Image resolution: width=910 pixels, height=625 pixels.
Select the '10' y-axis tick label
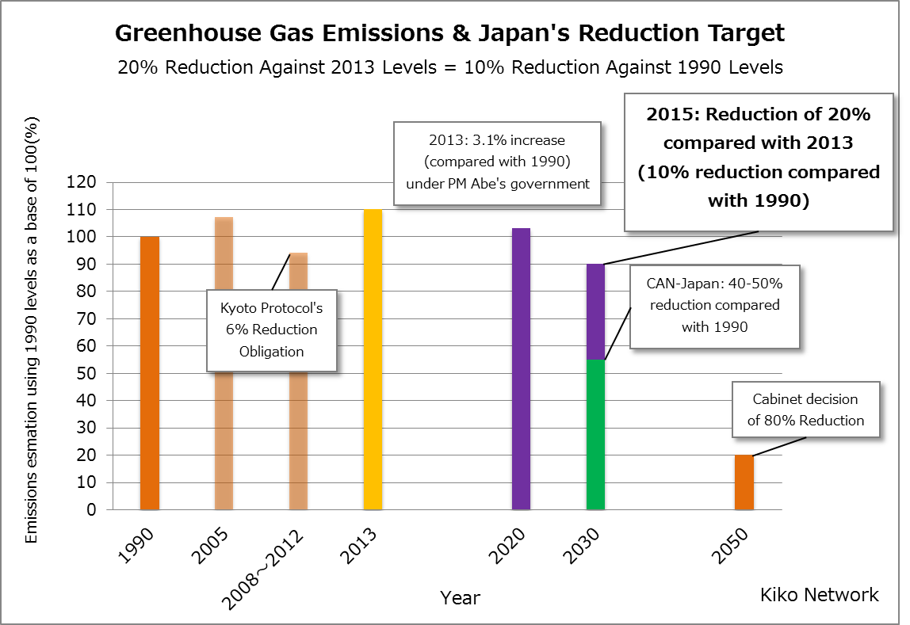(x=86, y=482)
